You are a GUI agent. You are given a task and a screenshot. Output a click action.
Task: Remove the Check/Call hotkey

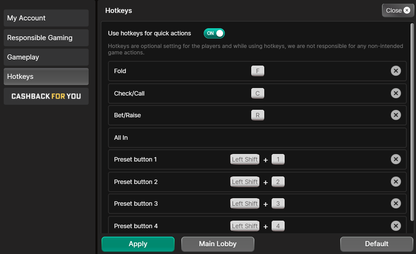(x=396, y=93)
